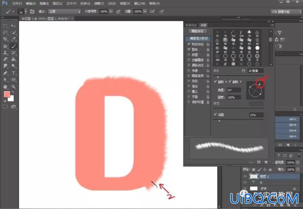Open the tool preset arrow beside brush icon
Viewport: 303px width, 209px height.
coord(13,12)
